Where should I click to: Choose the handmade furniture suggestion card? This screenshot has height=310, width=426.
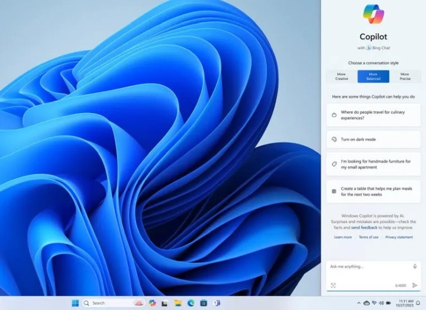point(373,164)
